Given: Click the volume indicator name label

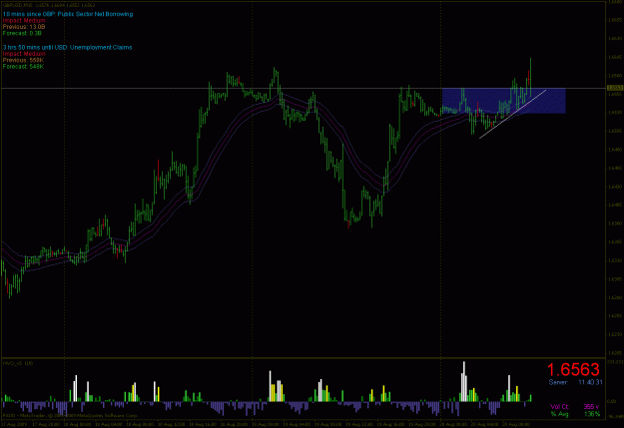Looking at the screenshot, I should pyautogui.click(x=18, y=363).
